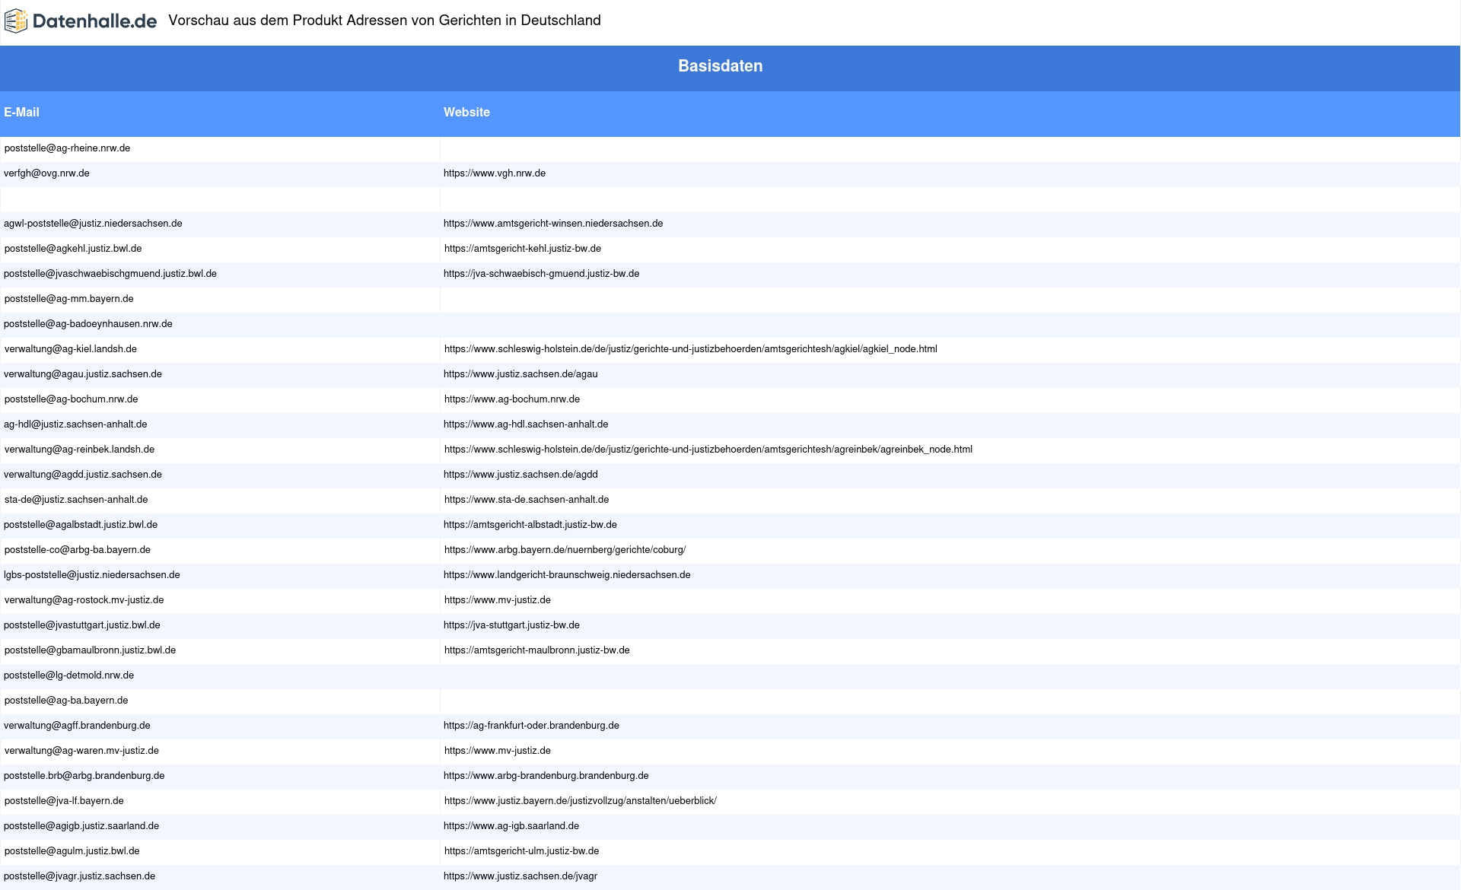Select email verwaltung@agff.brandenburg.de
This screenshot has width=1461, height=890.
tap(77, 726)
